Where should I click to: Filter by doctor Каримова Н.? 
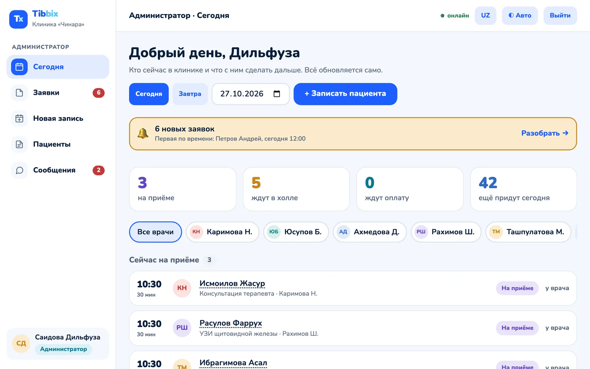[x=222, y=232]
